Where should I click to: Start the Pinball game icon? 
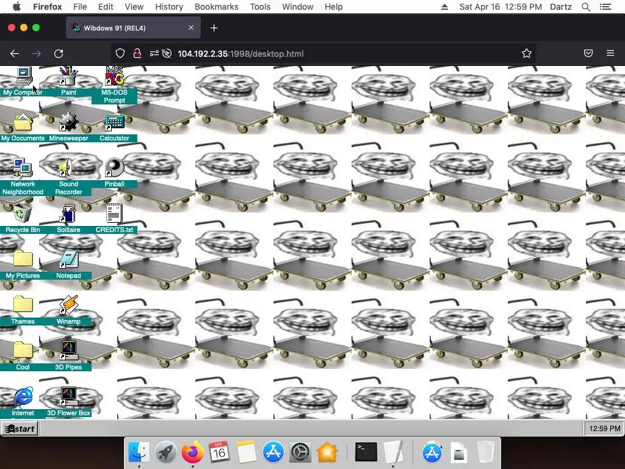point(114,168)
